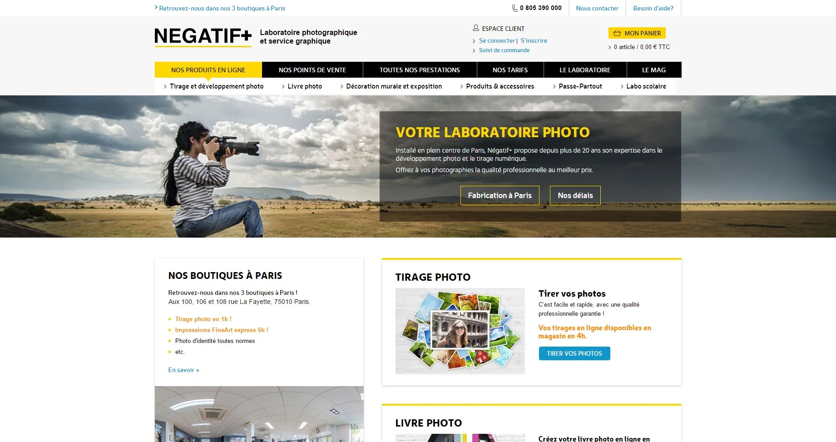Select the S'inscrire link

[x=534, y=40]
